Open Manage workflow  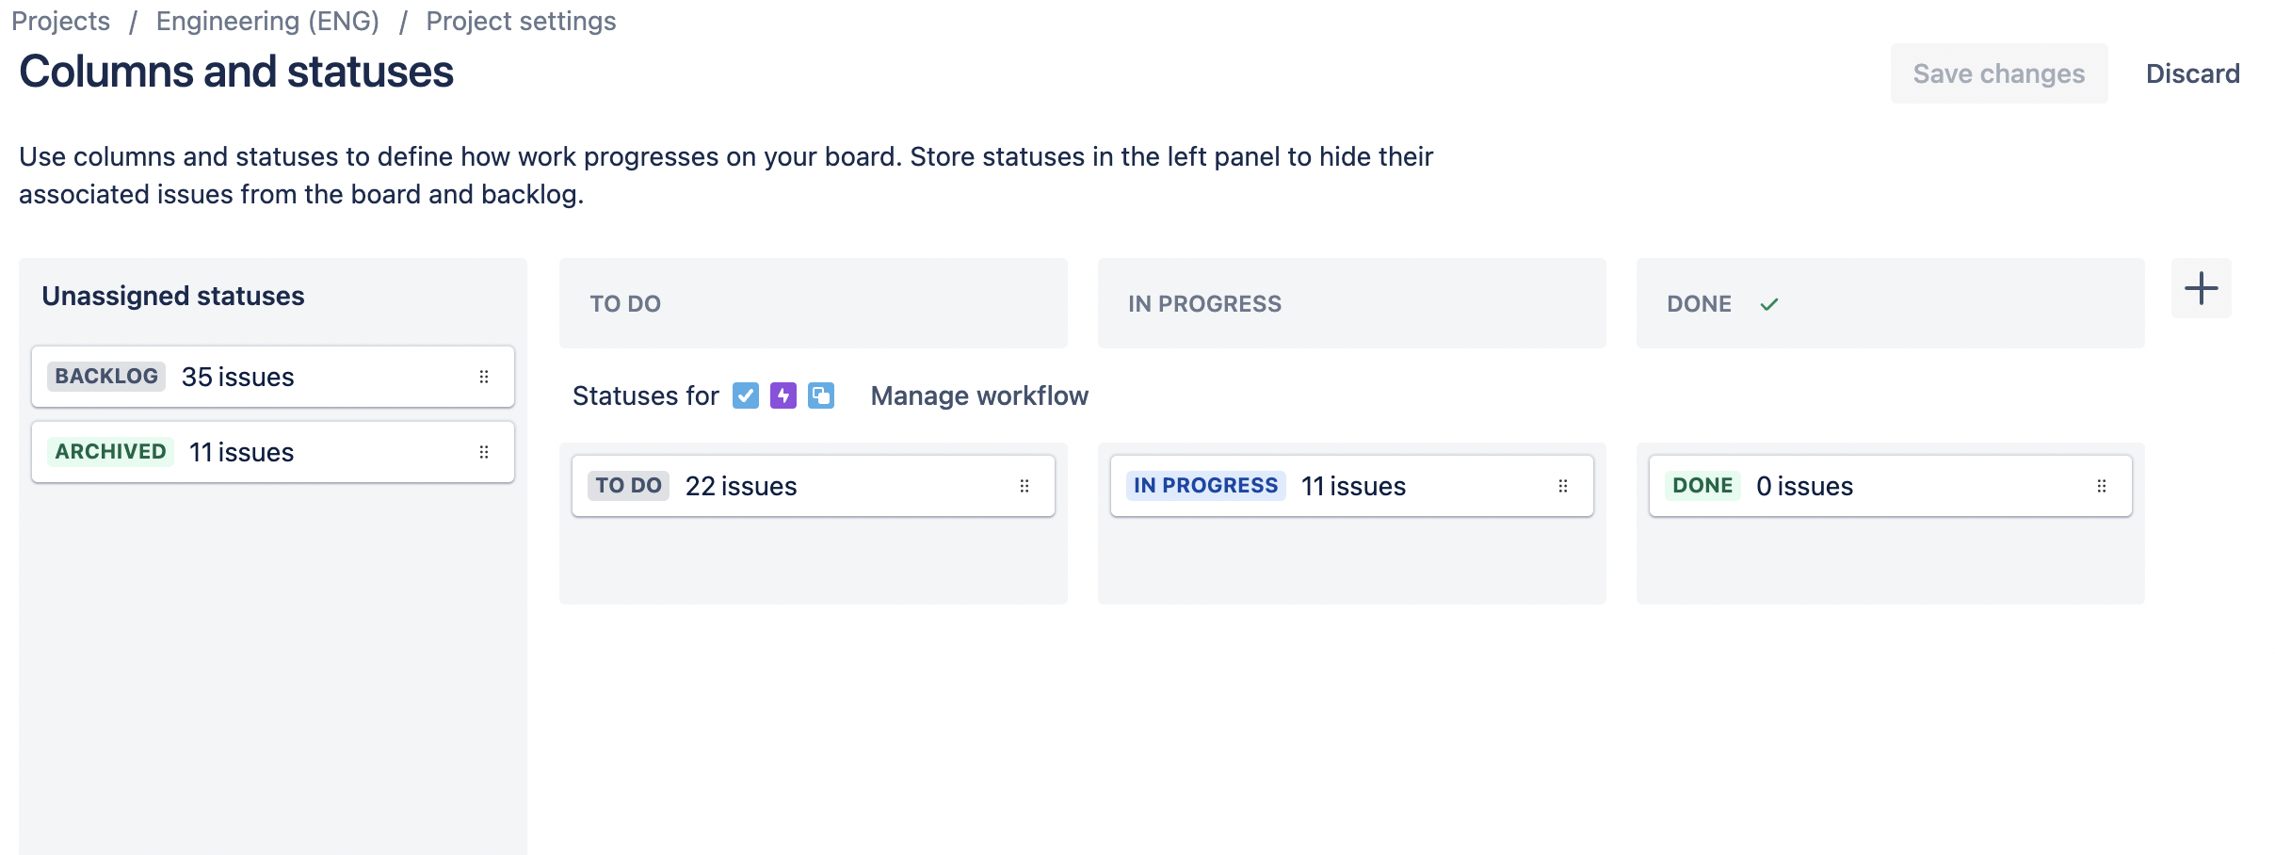(x=979, y=395)
